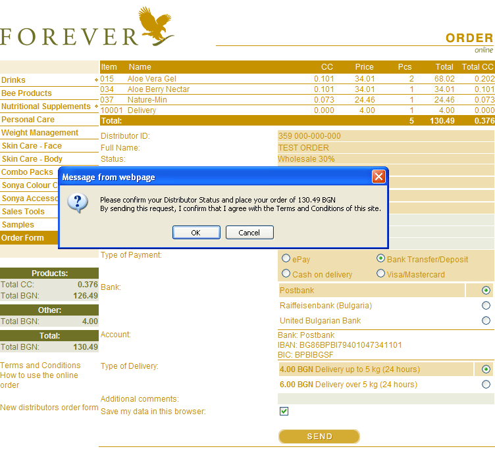Choose 4.00 BGN delivery up to 5 kg
Image resolution: width=495 pixels, height=474 pixels.
[x=486, y=369]
